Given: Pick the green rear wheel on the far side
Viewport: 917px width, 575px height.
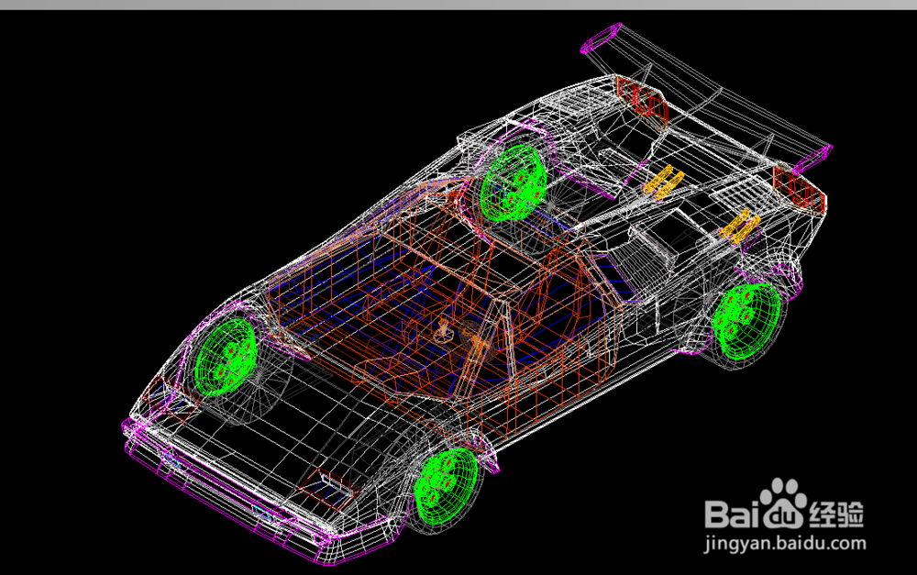Looking at the screenshot, I should click(513, 182).
